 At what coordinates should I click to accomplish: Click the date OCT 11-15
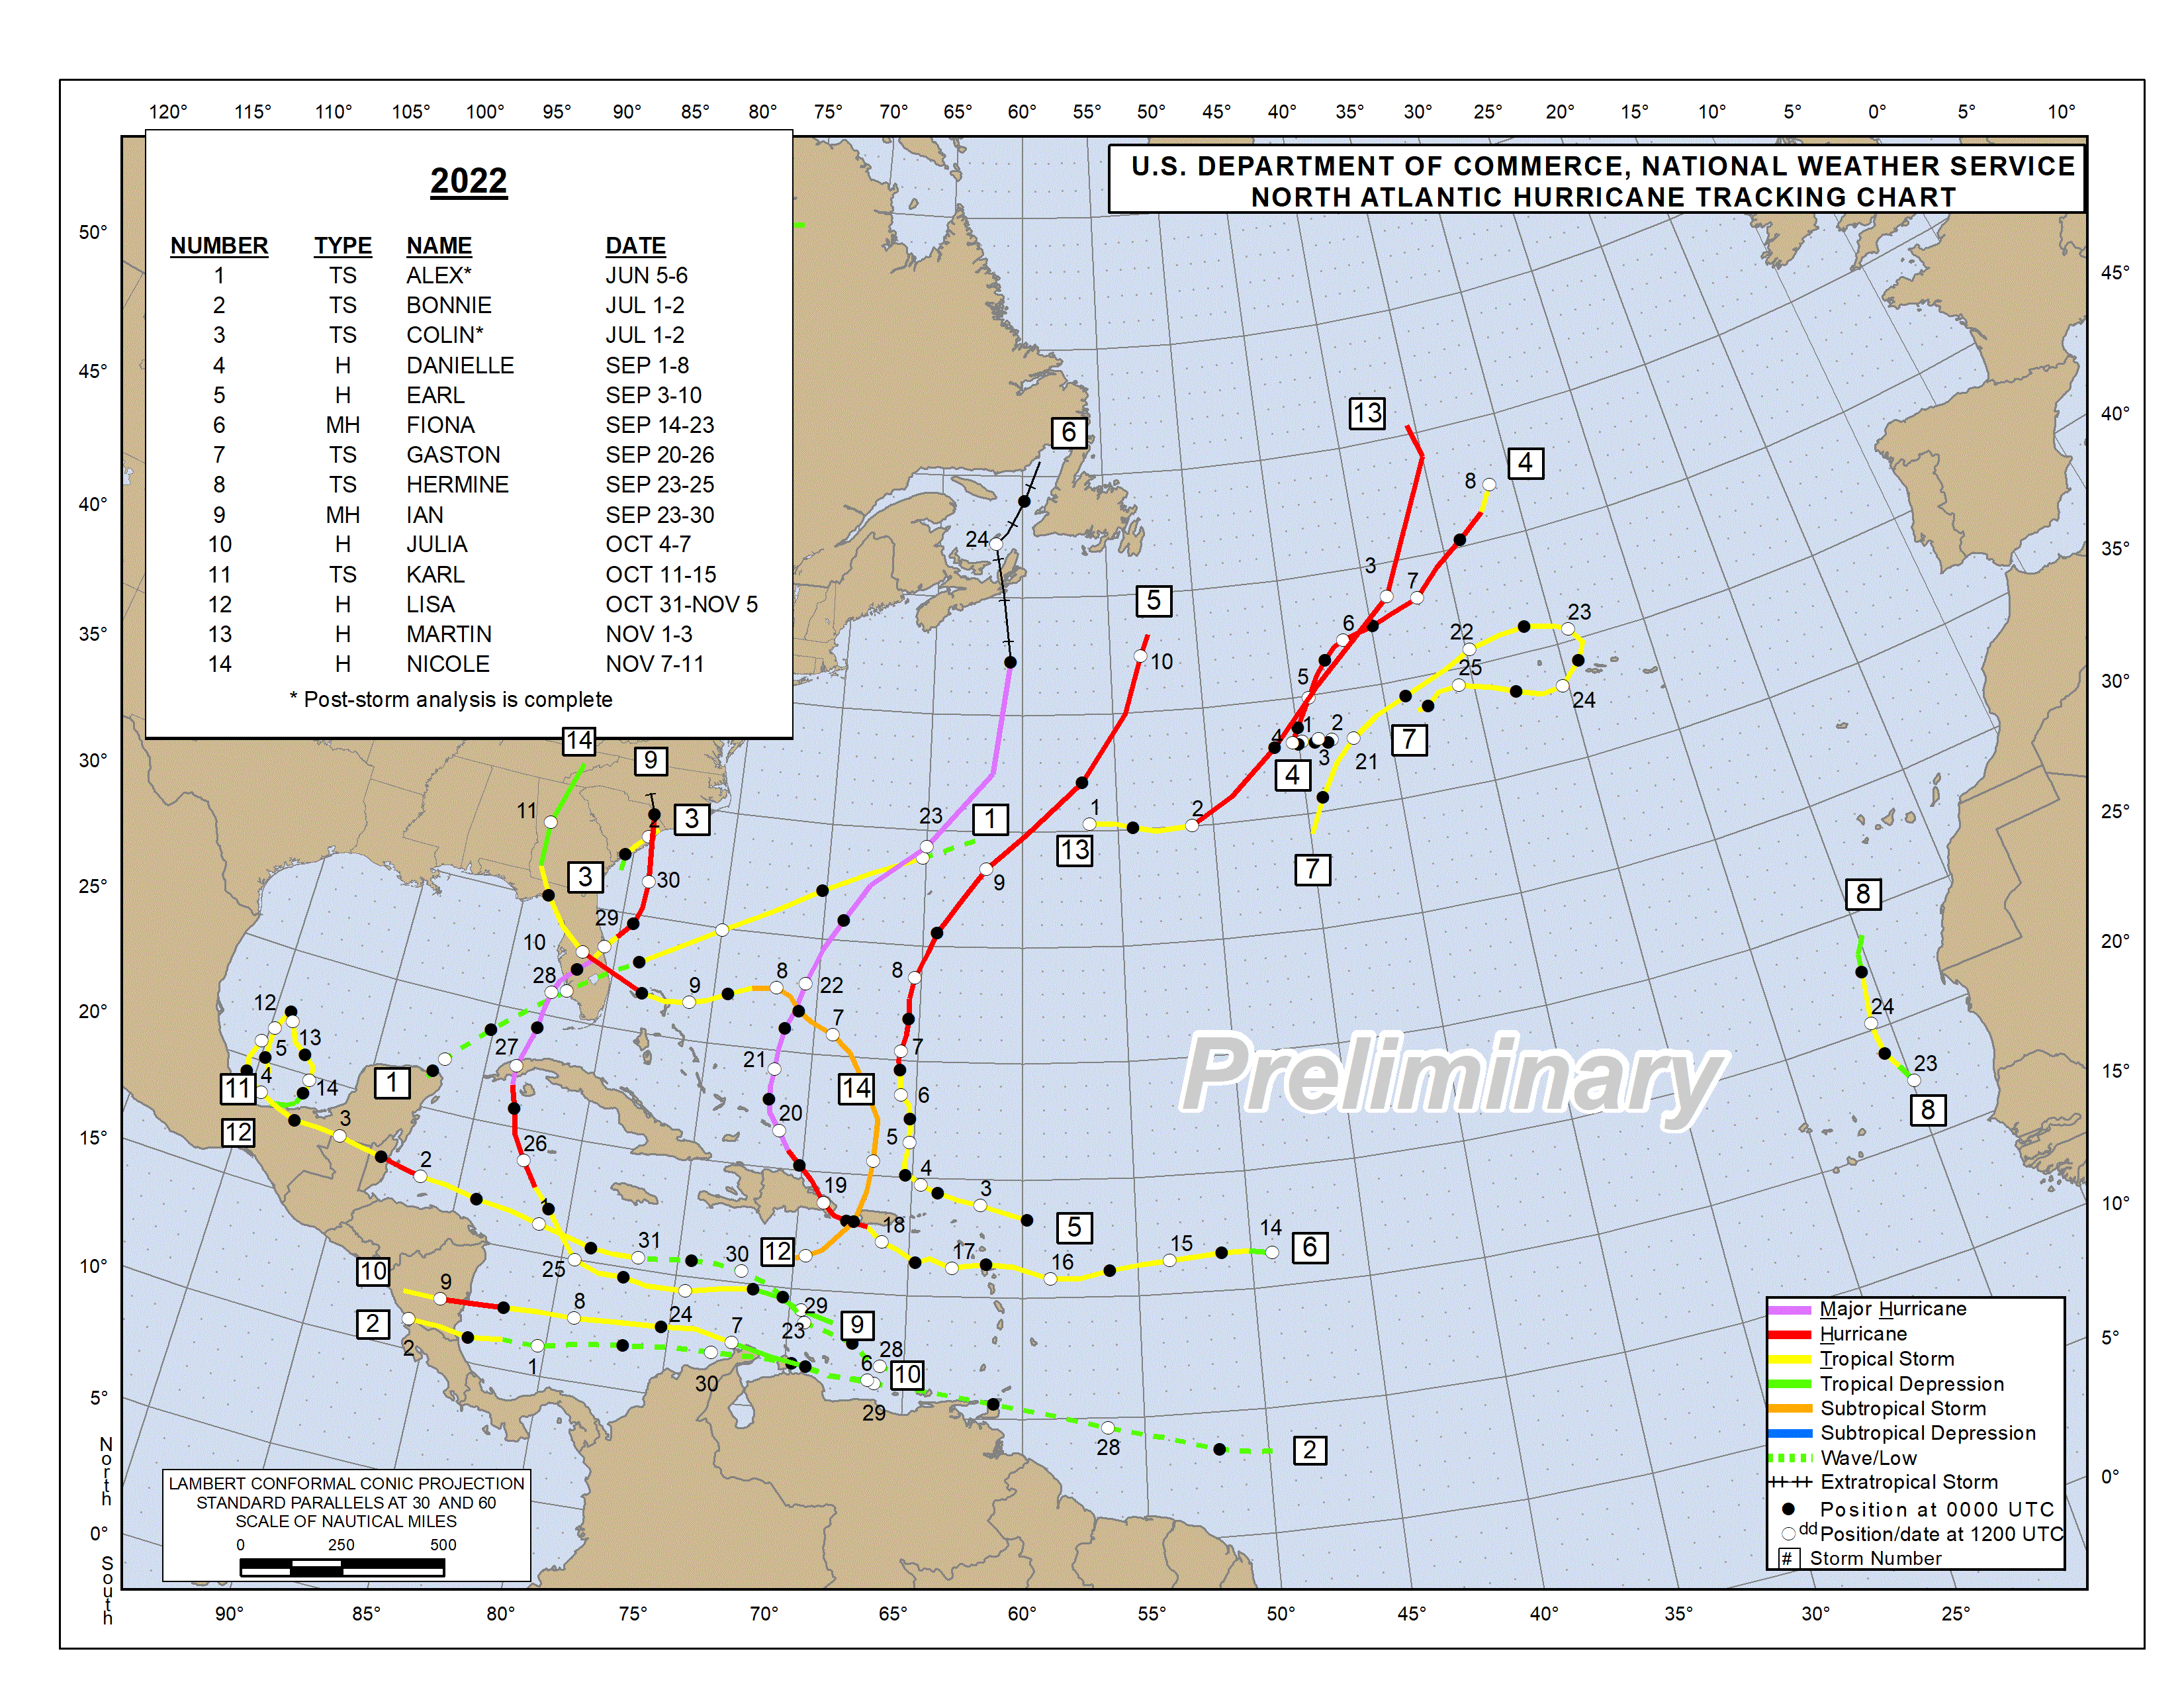[x=661, y=575]
